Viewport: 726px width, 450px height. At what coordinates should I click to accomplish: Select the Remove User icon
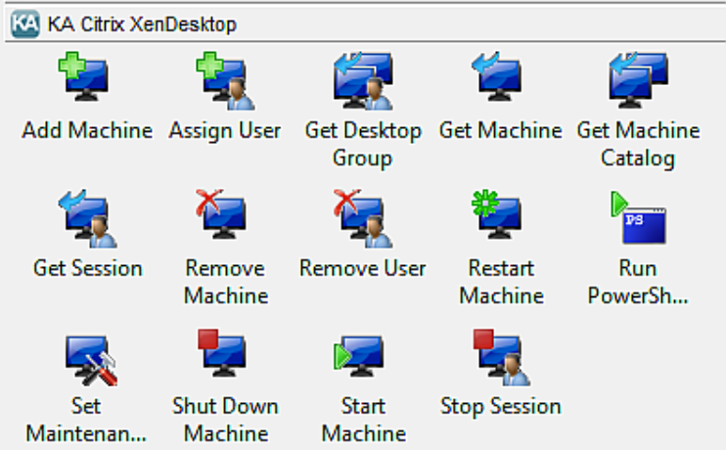tap(363, 218)
